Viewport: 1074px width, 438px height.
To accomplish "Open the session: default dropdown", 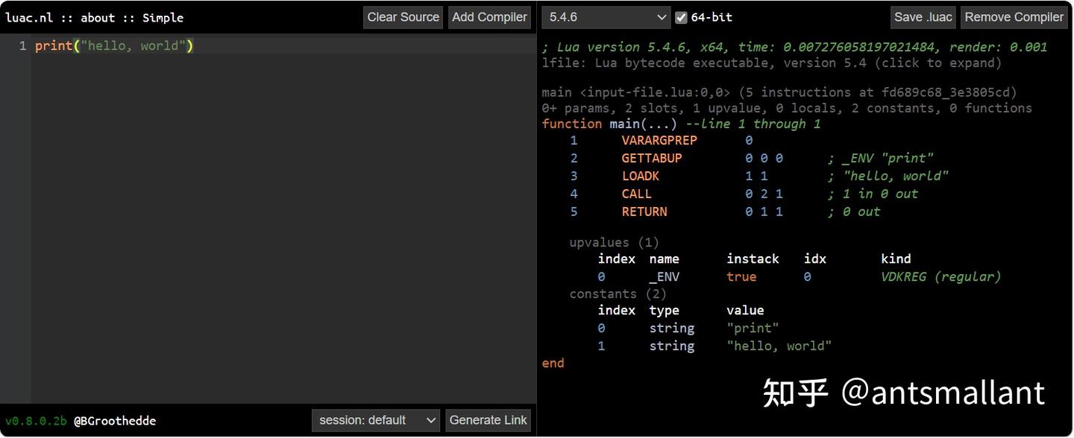I will click(376, 420).
